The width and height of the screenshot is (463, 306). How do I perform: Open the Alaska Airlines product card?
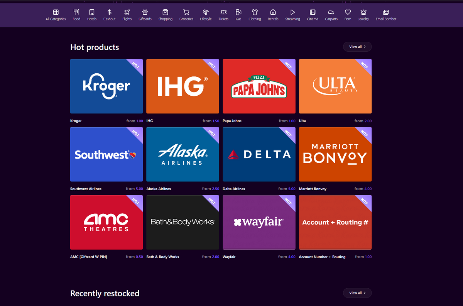point(182,154)
